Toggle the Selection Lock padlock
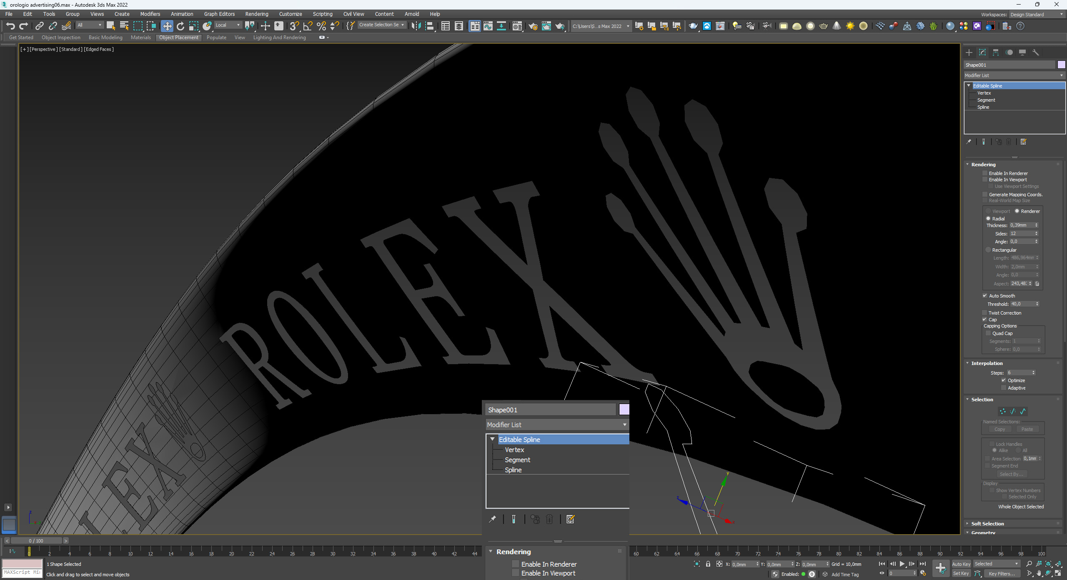 coord(708,564)
